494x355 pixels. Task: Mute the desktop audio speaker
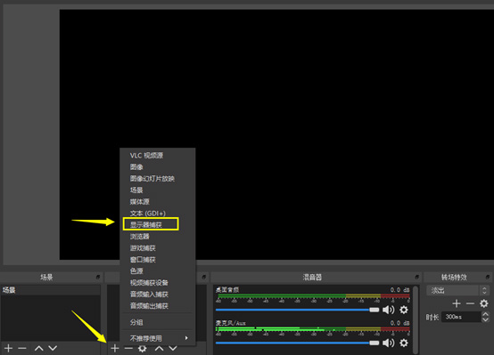pos(389,310)
